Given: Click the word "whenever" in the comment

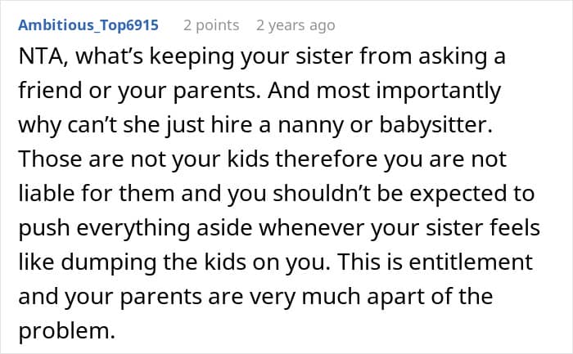Looking at the screenshot, I should click(311, 228).
